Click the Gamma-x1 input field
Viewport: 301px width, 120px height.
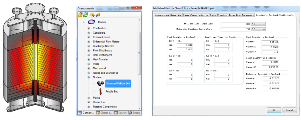point(270,62)
